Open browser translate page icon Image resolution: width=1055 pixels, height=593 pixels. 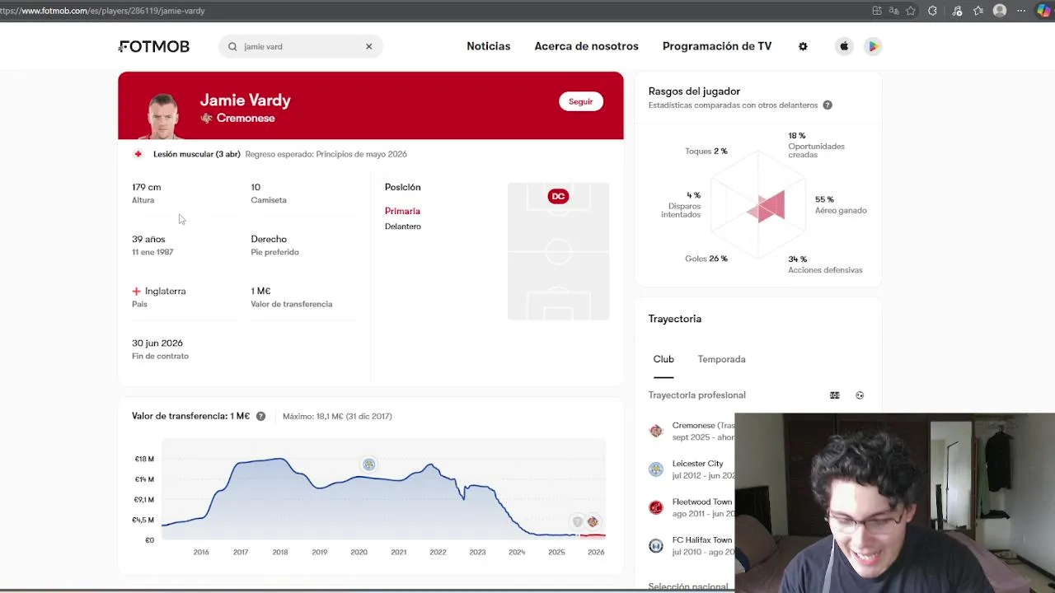tap(894, 11)
